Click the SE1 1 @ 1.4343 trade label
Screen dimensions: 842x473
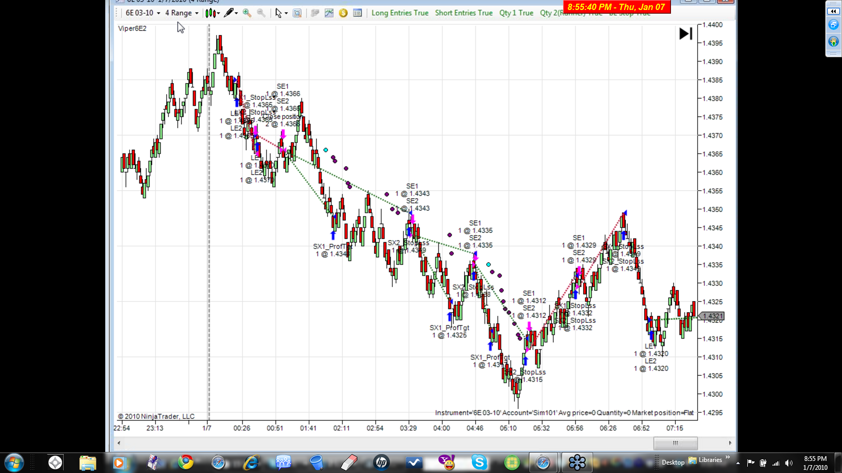coord(413,190)
